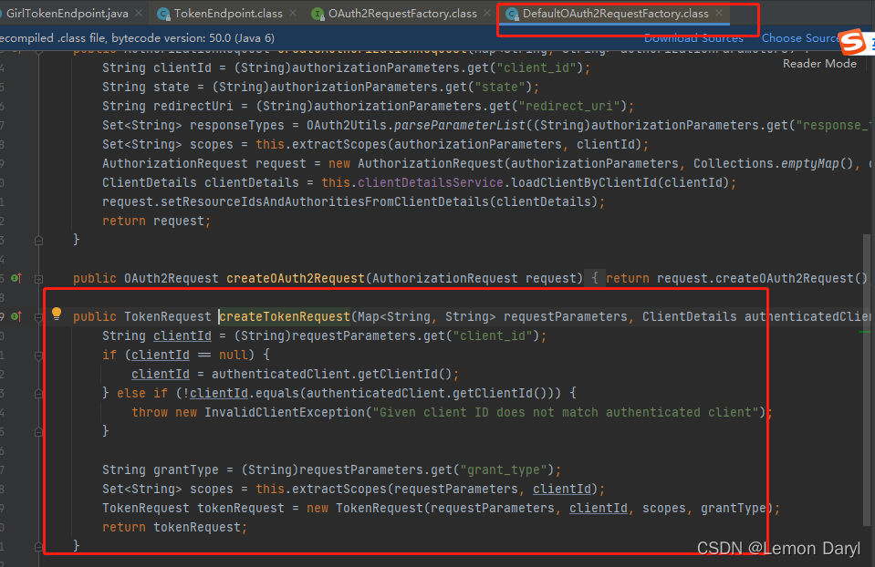This screenshot has width=875, height=567.
Task: Toggle fold end marker of createAuthorizationRequest method
Action: pos(38,241)
